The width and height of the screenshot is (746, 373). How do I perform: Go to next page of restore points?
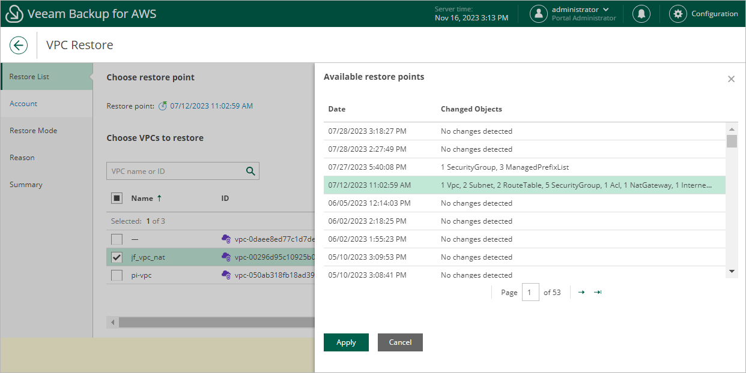point(581,292)
